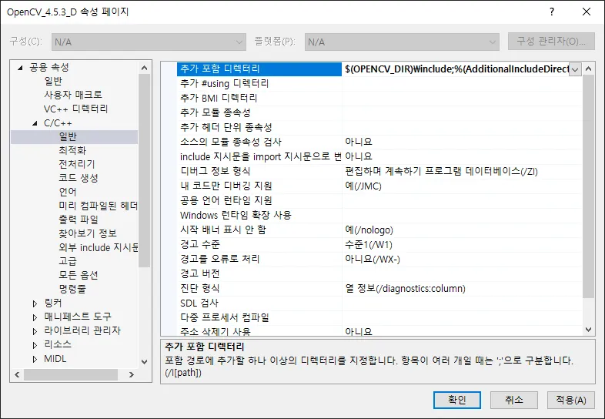Open the help question mark button
The width and height of the screenshot is (605, 419).
coord(552,12)
